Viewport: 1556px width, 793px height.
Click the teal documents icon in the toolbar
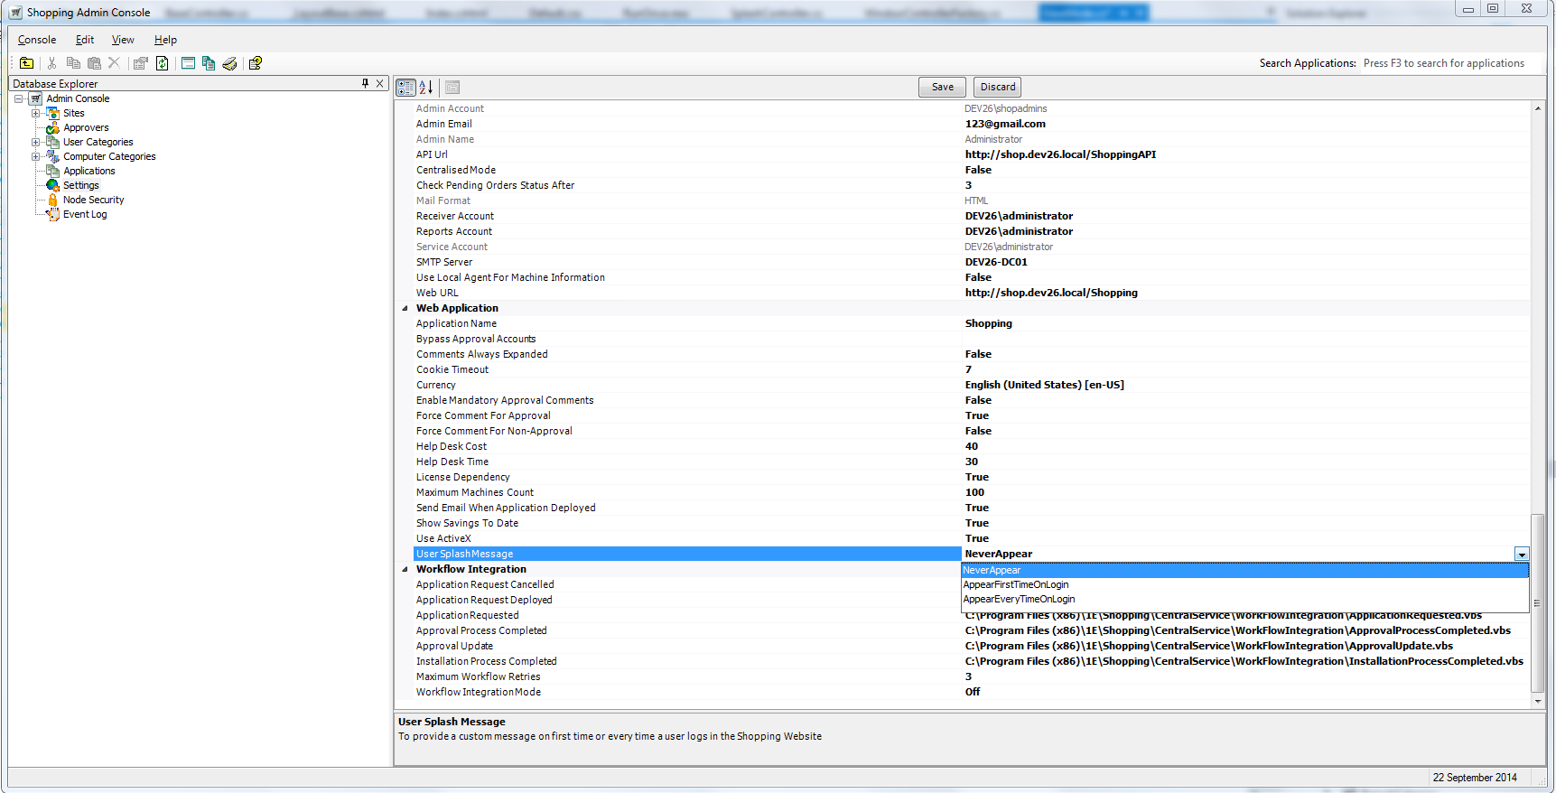pyautogui.click(x=209, y=63)
